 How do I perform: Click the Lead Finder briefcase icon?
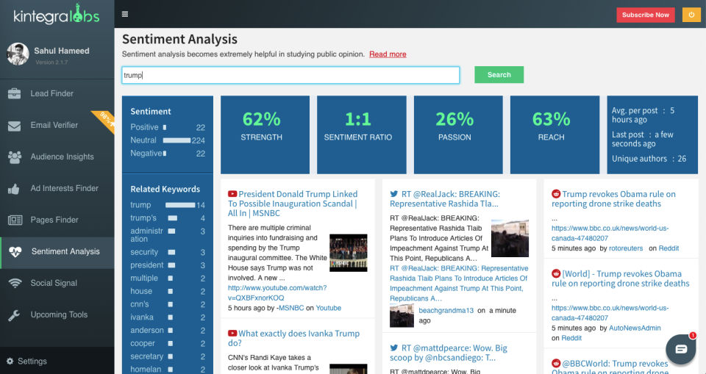15,93
